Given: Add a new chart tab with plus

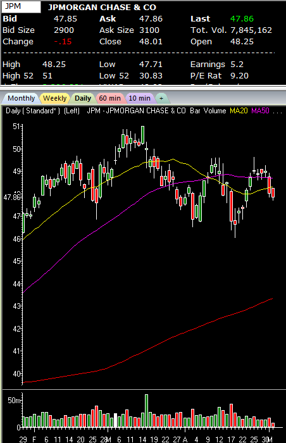Looking at the screenshot, I should tap(161, 98).
